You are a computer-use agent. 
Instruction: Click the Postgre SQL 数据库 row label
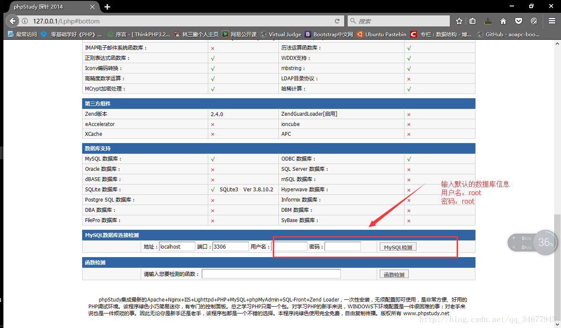pyautogui.click(x=110, y=200)
